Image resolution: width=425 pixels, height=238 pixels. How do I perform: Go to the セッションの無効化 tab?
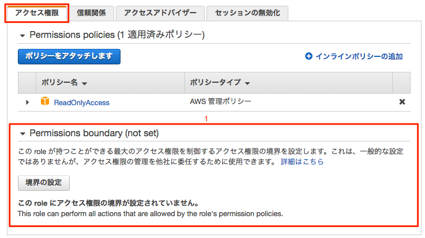coord(243,13)
